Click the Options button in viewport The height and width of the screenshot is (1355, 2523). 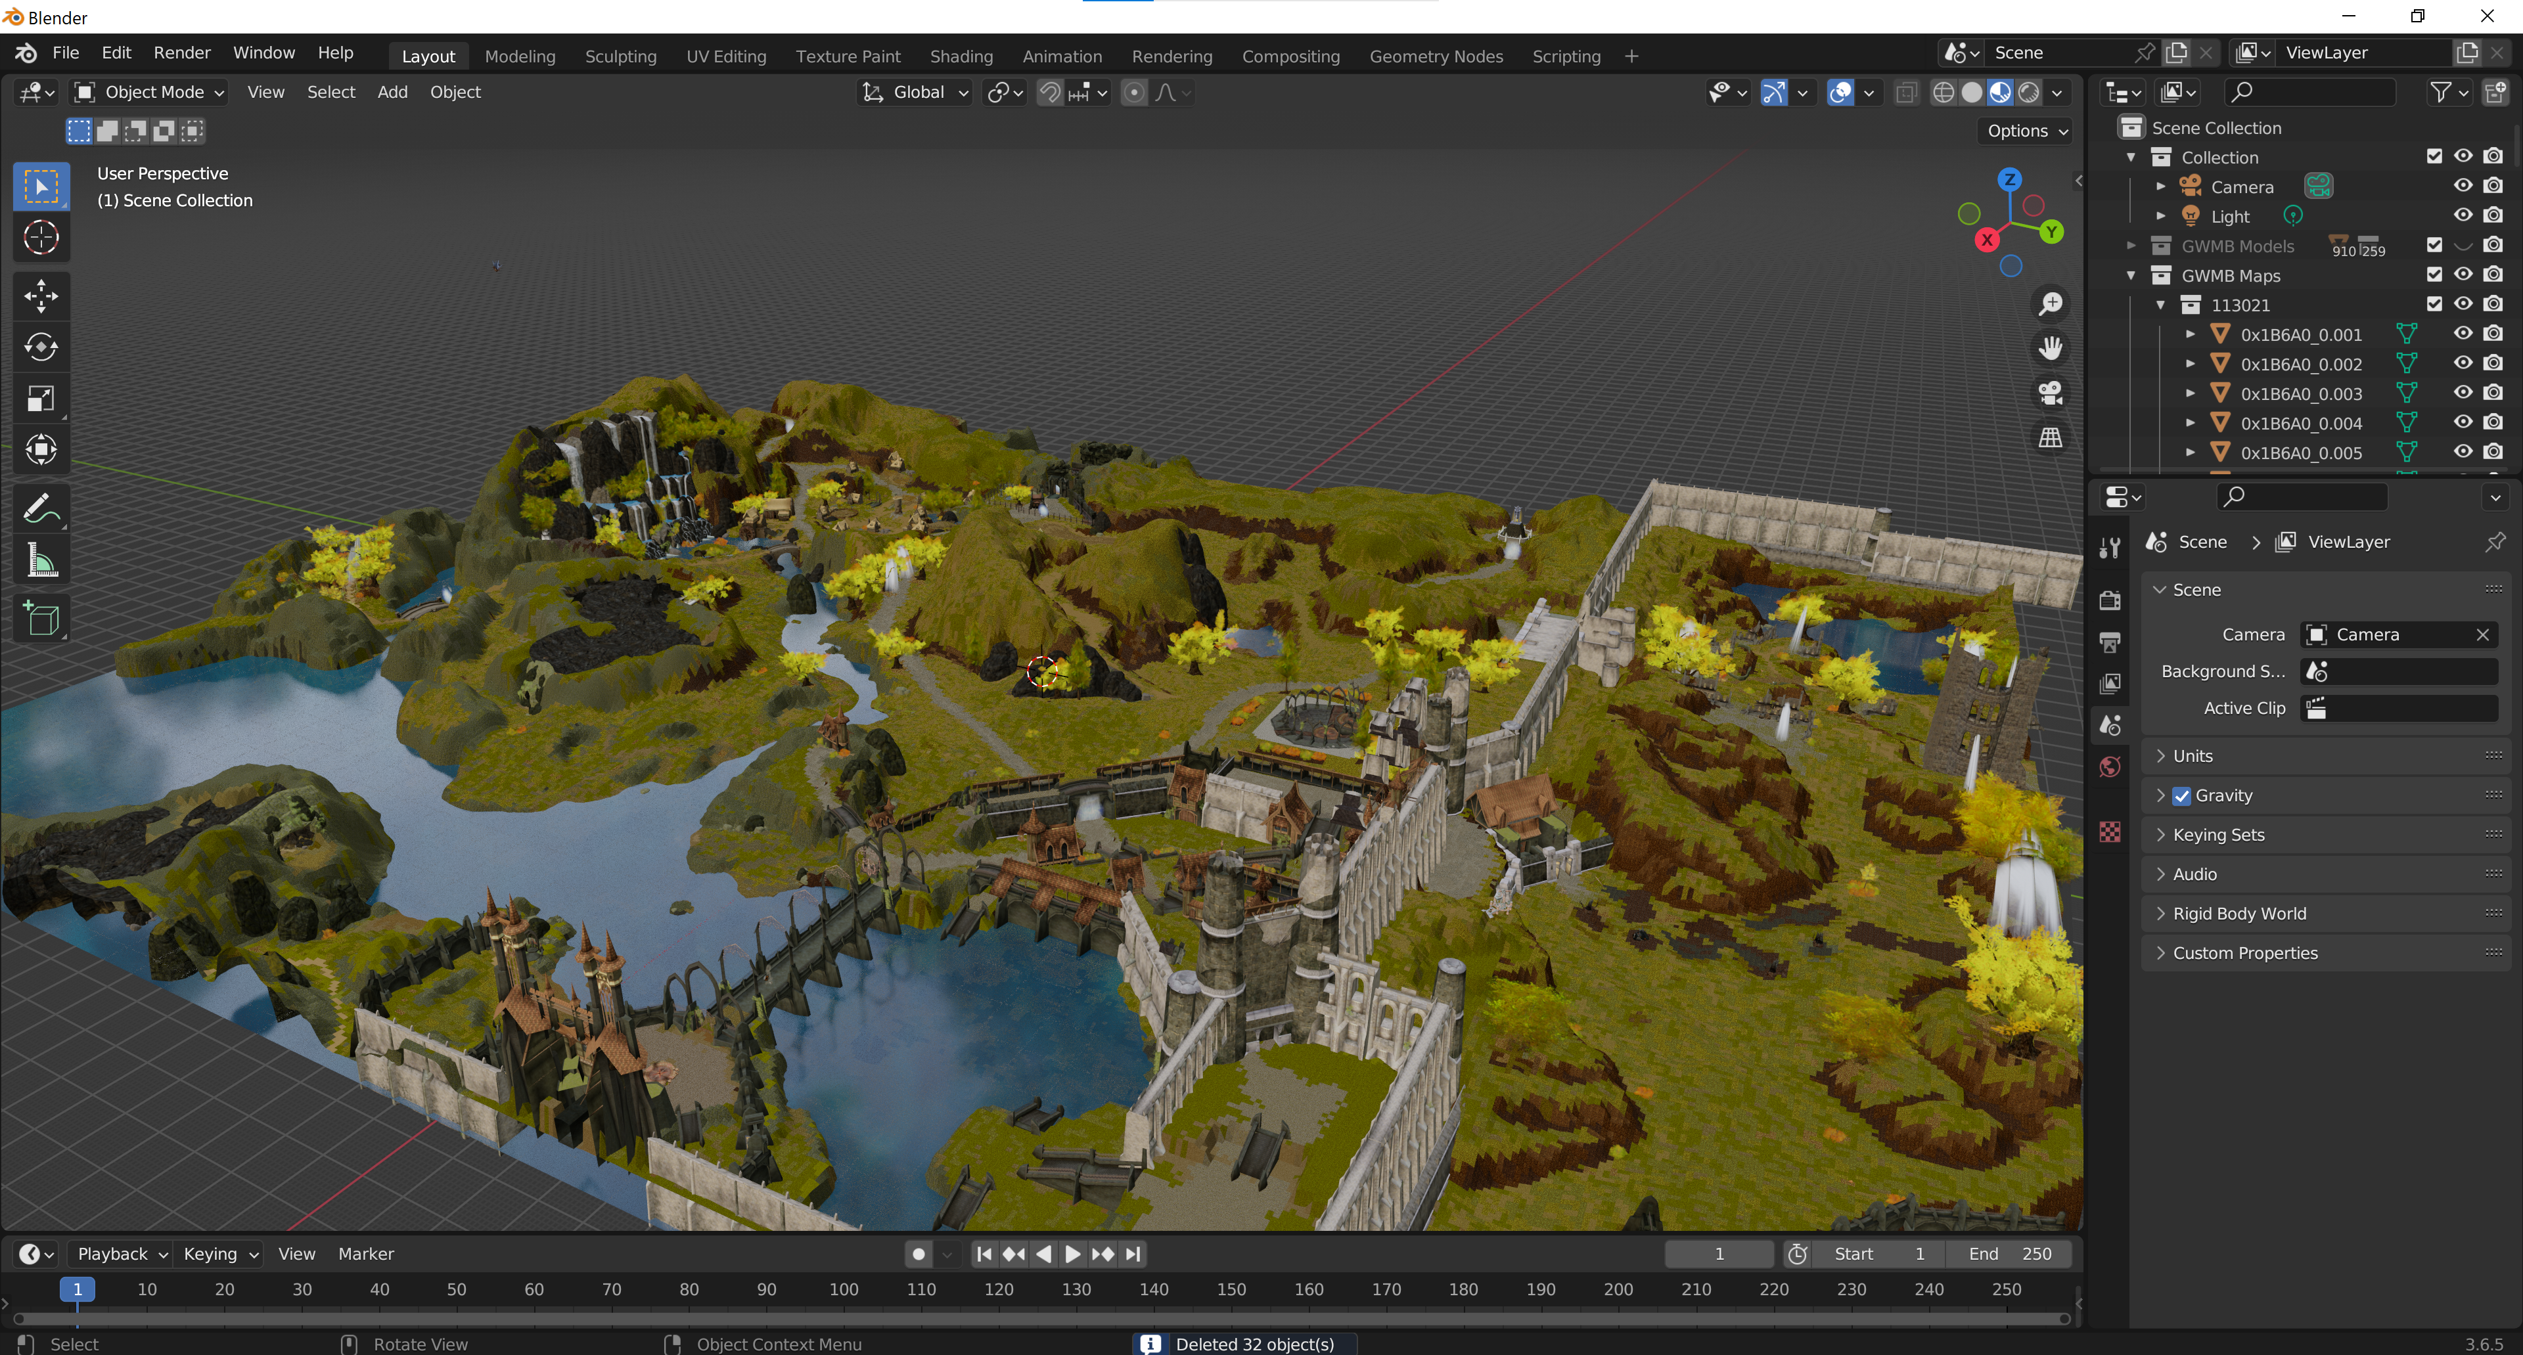[x=2026, y=131]
